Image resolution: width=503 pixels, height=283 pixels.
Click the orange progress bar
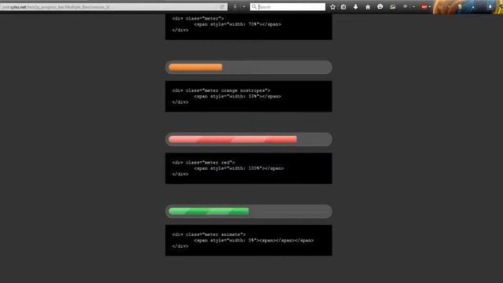pyautogui.click(x=196, y=67)
